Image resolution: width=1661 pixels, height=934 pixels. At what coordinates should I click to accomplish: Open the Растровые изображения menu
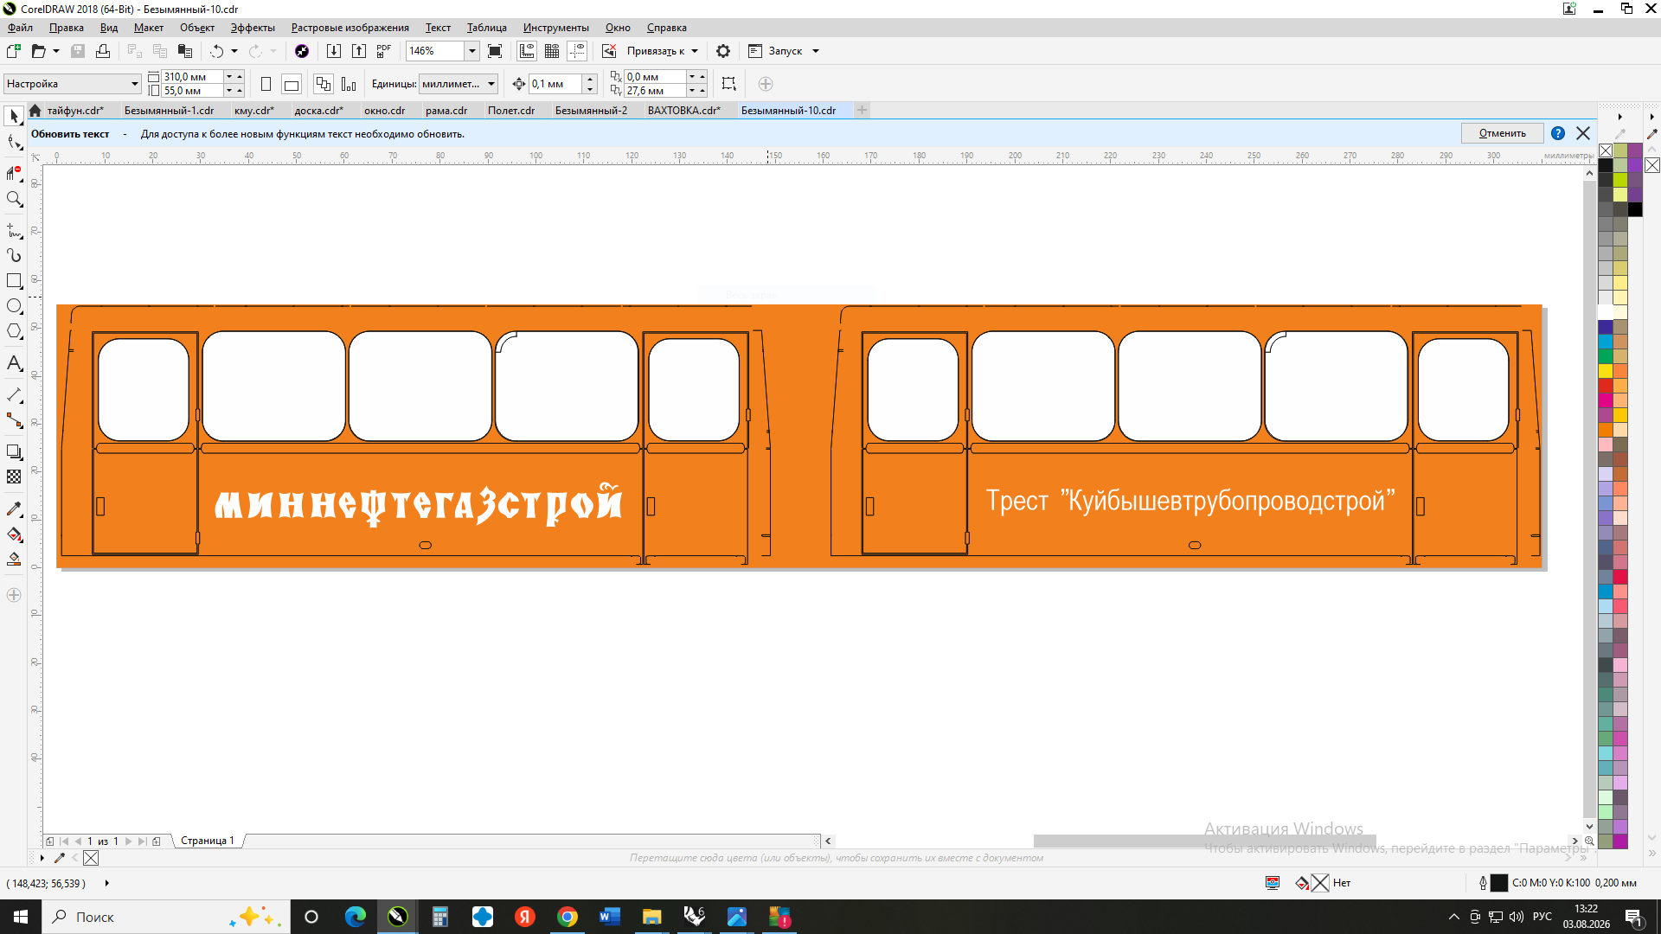pos(350,28)
